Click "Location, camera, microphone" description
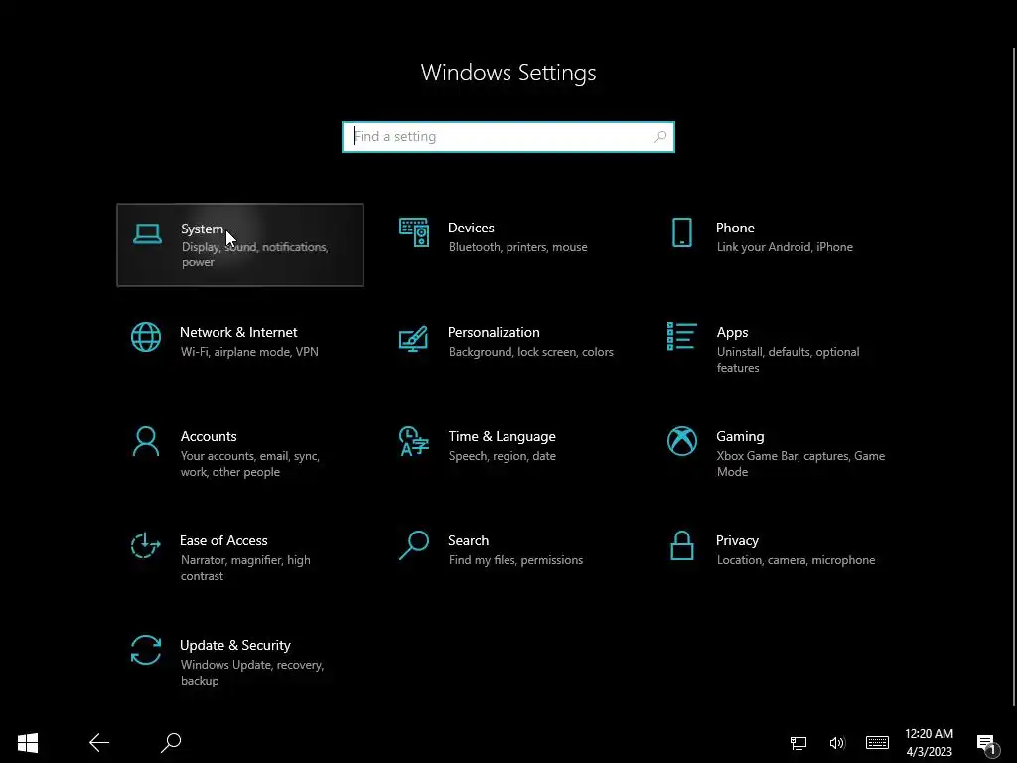The width and height of the screenshot is (1017, 763). pyautogui.click(x=796, y=560)
